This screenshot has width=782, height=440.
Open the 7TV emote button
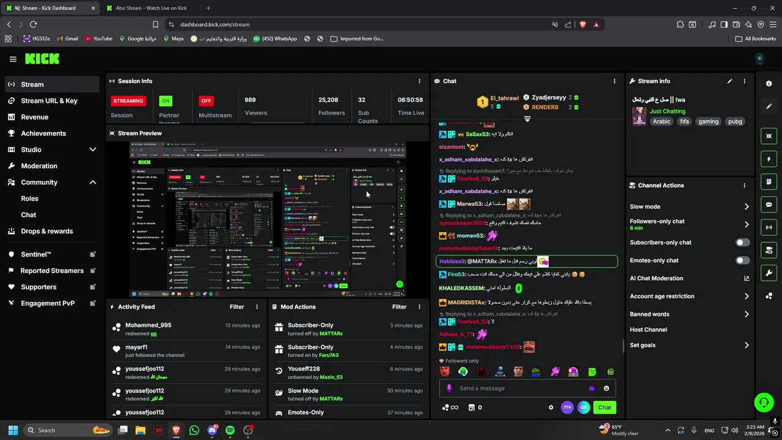[567, 408]
